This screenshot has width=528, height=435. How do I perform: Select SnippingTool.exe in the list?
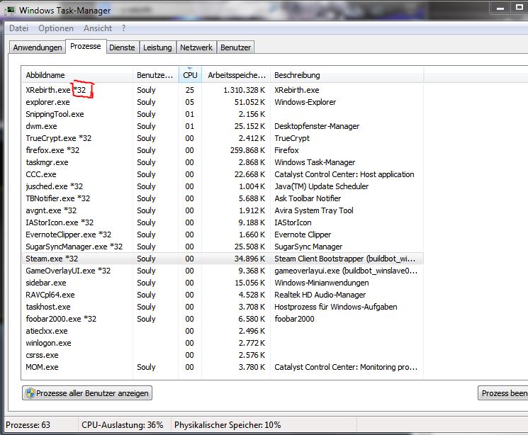[223, 114]
